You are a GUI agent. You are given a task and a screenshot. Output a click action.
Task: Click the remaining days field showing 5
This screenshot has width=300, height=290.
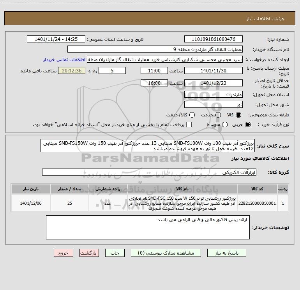click(x=112, y=71)
